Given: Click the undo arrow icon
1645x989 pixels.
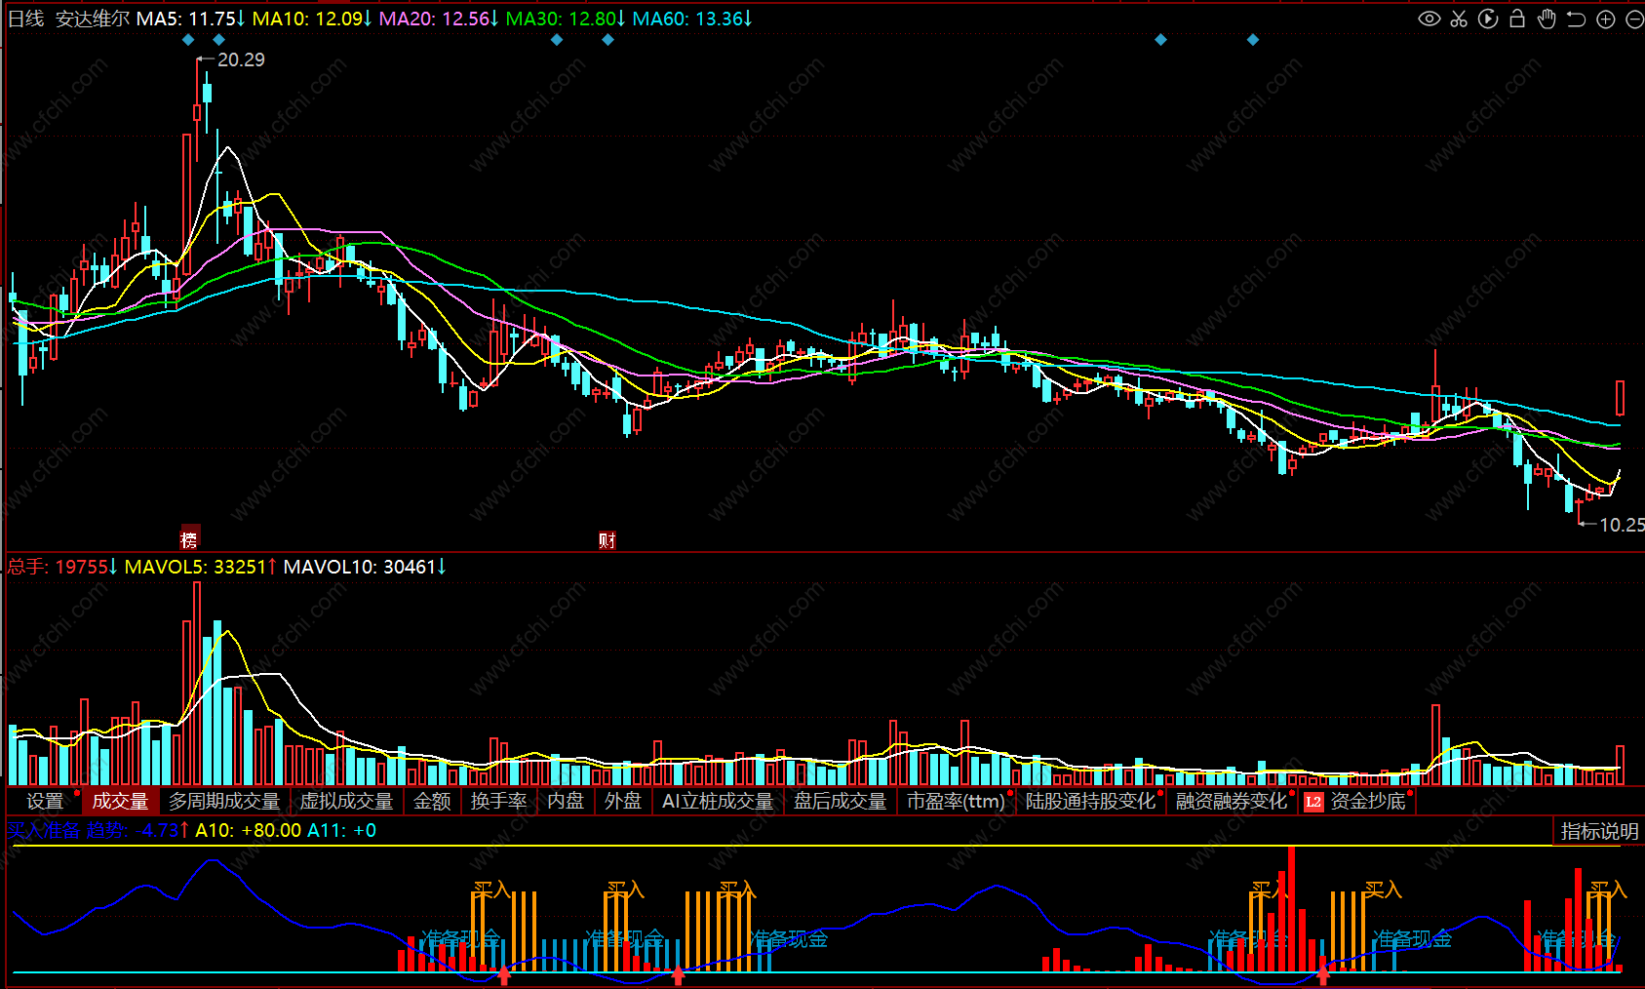Looking at the screenshot, I should 1576,19.
